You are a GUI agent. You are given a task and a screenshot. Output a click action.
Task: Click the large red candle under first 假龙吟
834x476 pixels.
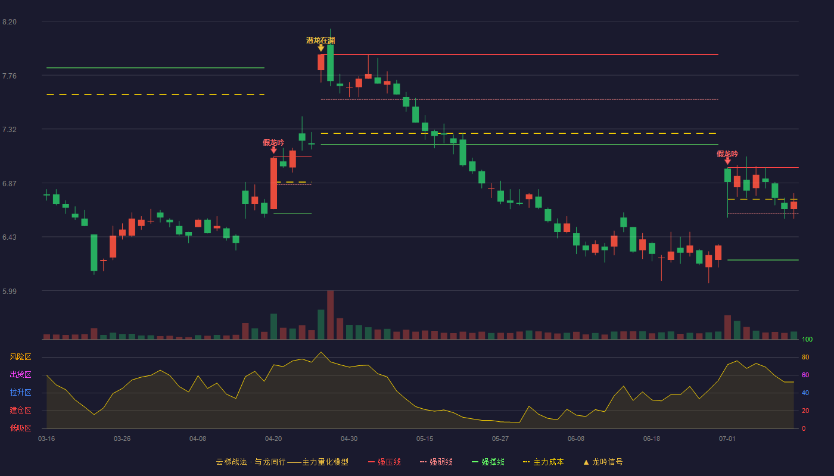[273, 183]
